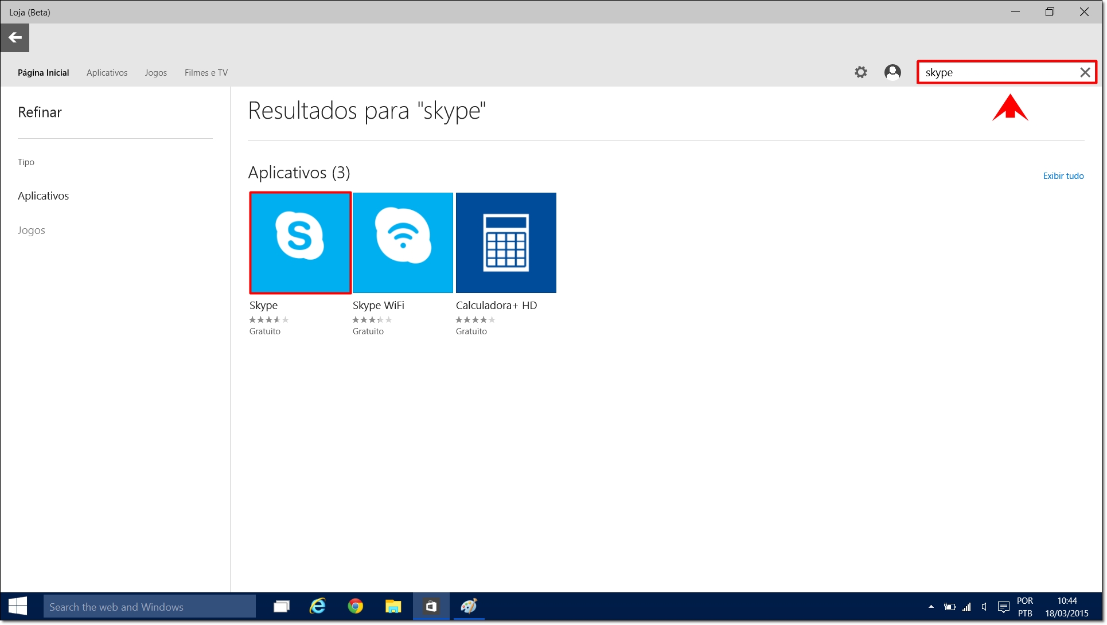Image resolution: width=1107 pixels, height=625 pixels.
Task: Click the Calculadora+ HD star rating
Action: tap(475, 320)
